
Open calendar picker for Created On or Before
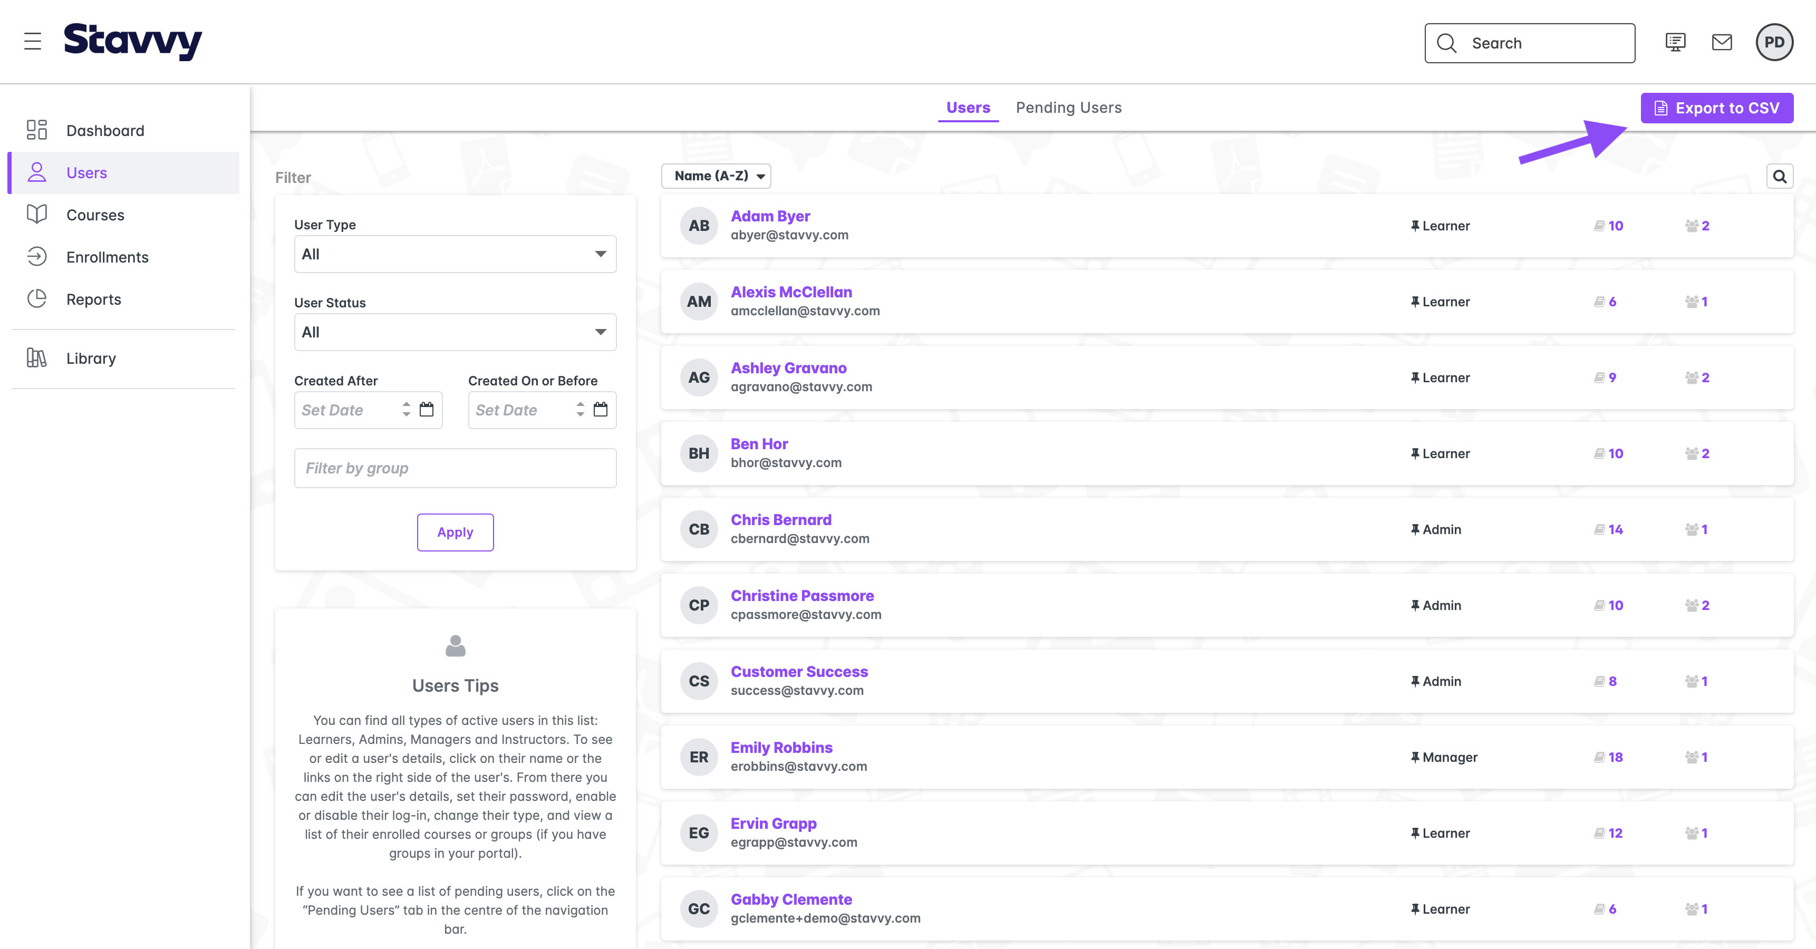601,409
